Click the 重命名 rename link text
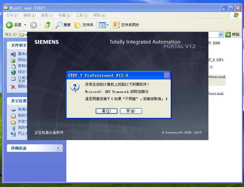 coord(23,54)
